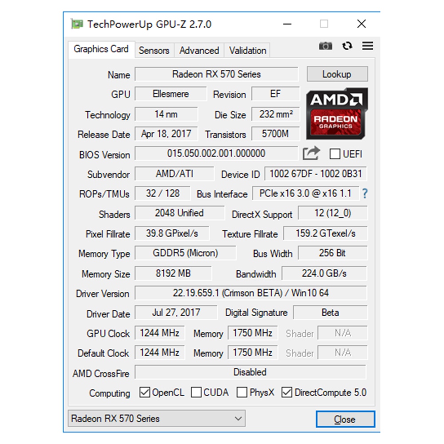The width and height of the screenshot is (444, 444).
Task: Switch to the Graphics Card tab
Action: 101,49
